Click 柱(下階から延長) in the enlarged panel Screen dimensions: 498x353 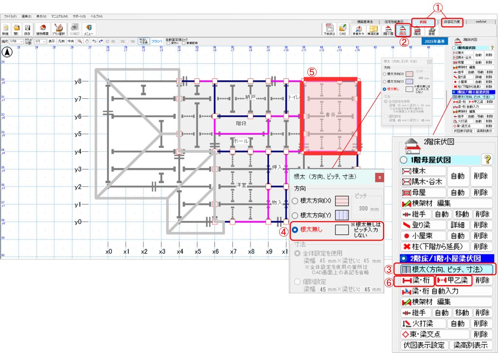(x=435, y=246)
